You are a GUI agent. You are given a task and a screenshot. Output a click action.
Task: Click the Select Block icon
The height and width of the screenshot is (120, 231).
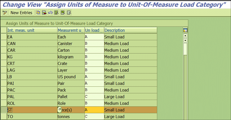63,13
